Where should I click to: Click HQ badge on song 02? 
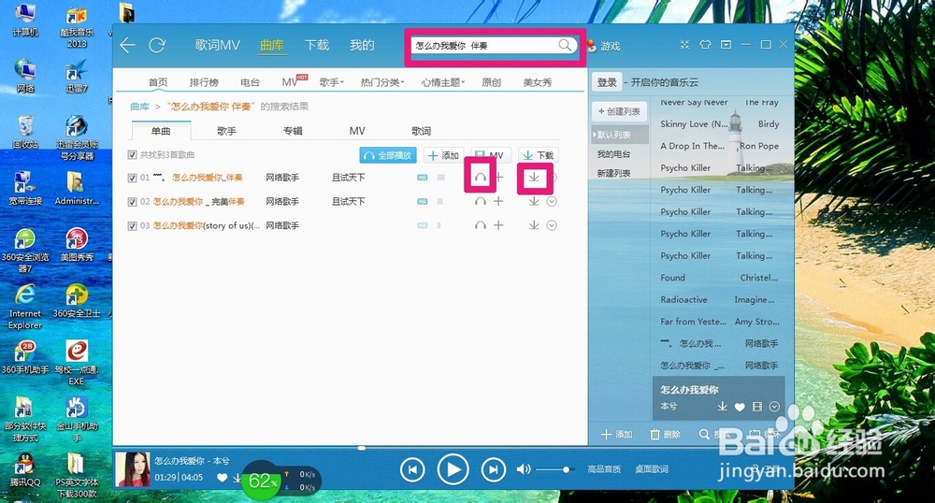click(423, 201)
